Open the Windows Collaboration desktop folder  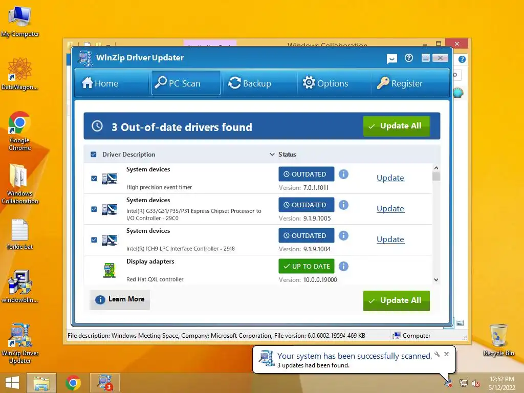pos(20,184)
